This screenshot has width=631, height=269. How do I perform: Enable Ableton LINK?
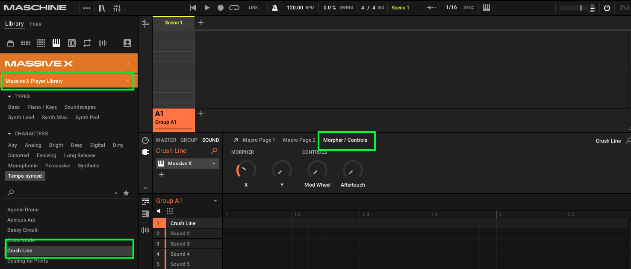[x=254, y=8]
